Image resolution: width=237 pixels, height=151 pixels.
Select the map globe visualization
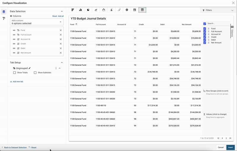[127, 10]
